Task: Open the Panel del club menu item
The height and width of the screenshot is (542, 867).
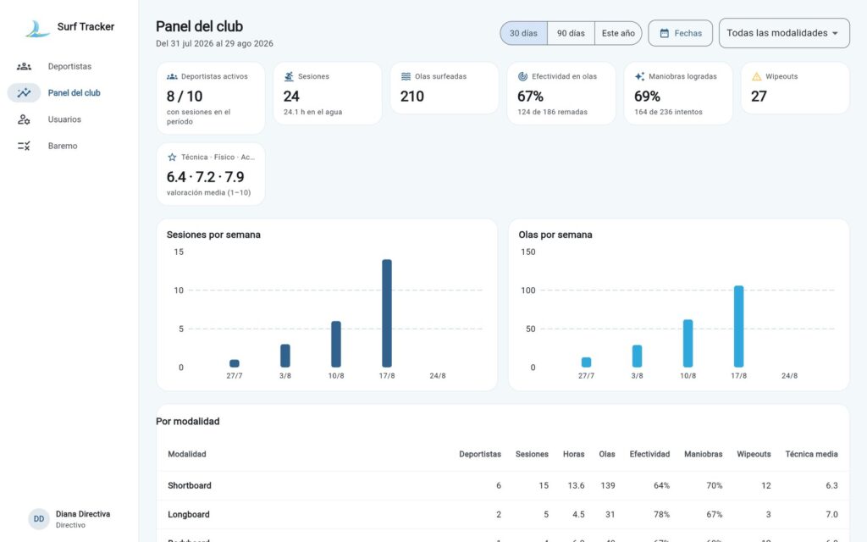Action: (69, 93)
